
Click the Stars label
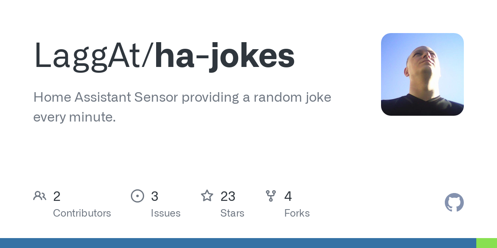pos(232,213)
